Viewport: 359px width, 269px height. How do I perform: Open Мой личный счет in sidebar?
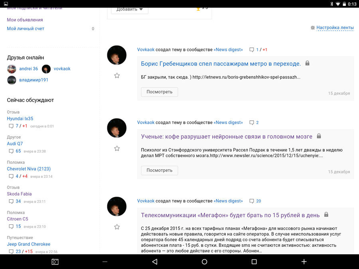point(26,29)
